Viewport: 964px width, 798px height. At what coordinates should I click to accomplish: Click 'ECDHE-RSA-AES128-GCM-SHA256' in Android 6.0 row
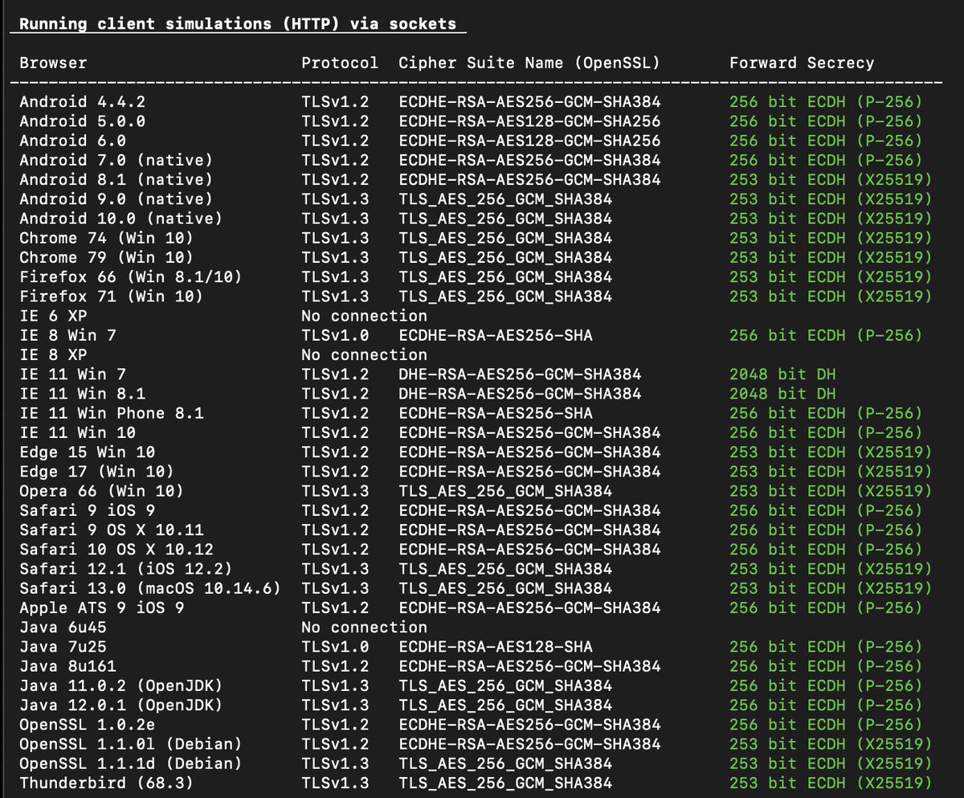point(529,141)
